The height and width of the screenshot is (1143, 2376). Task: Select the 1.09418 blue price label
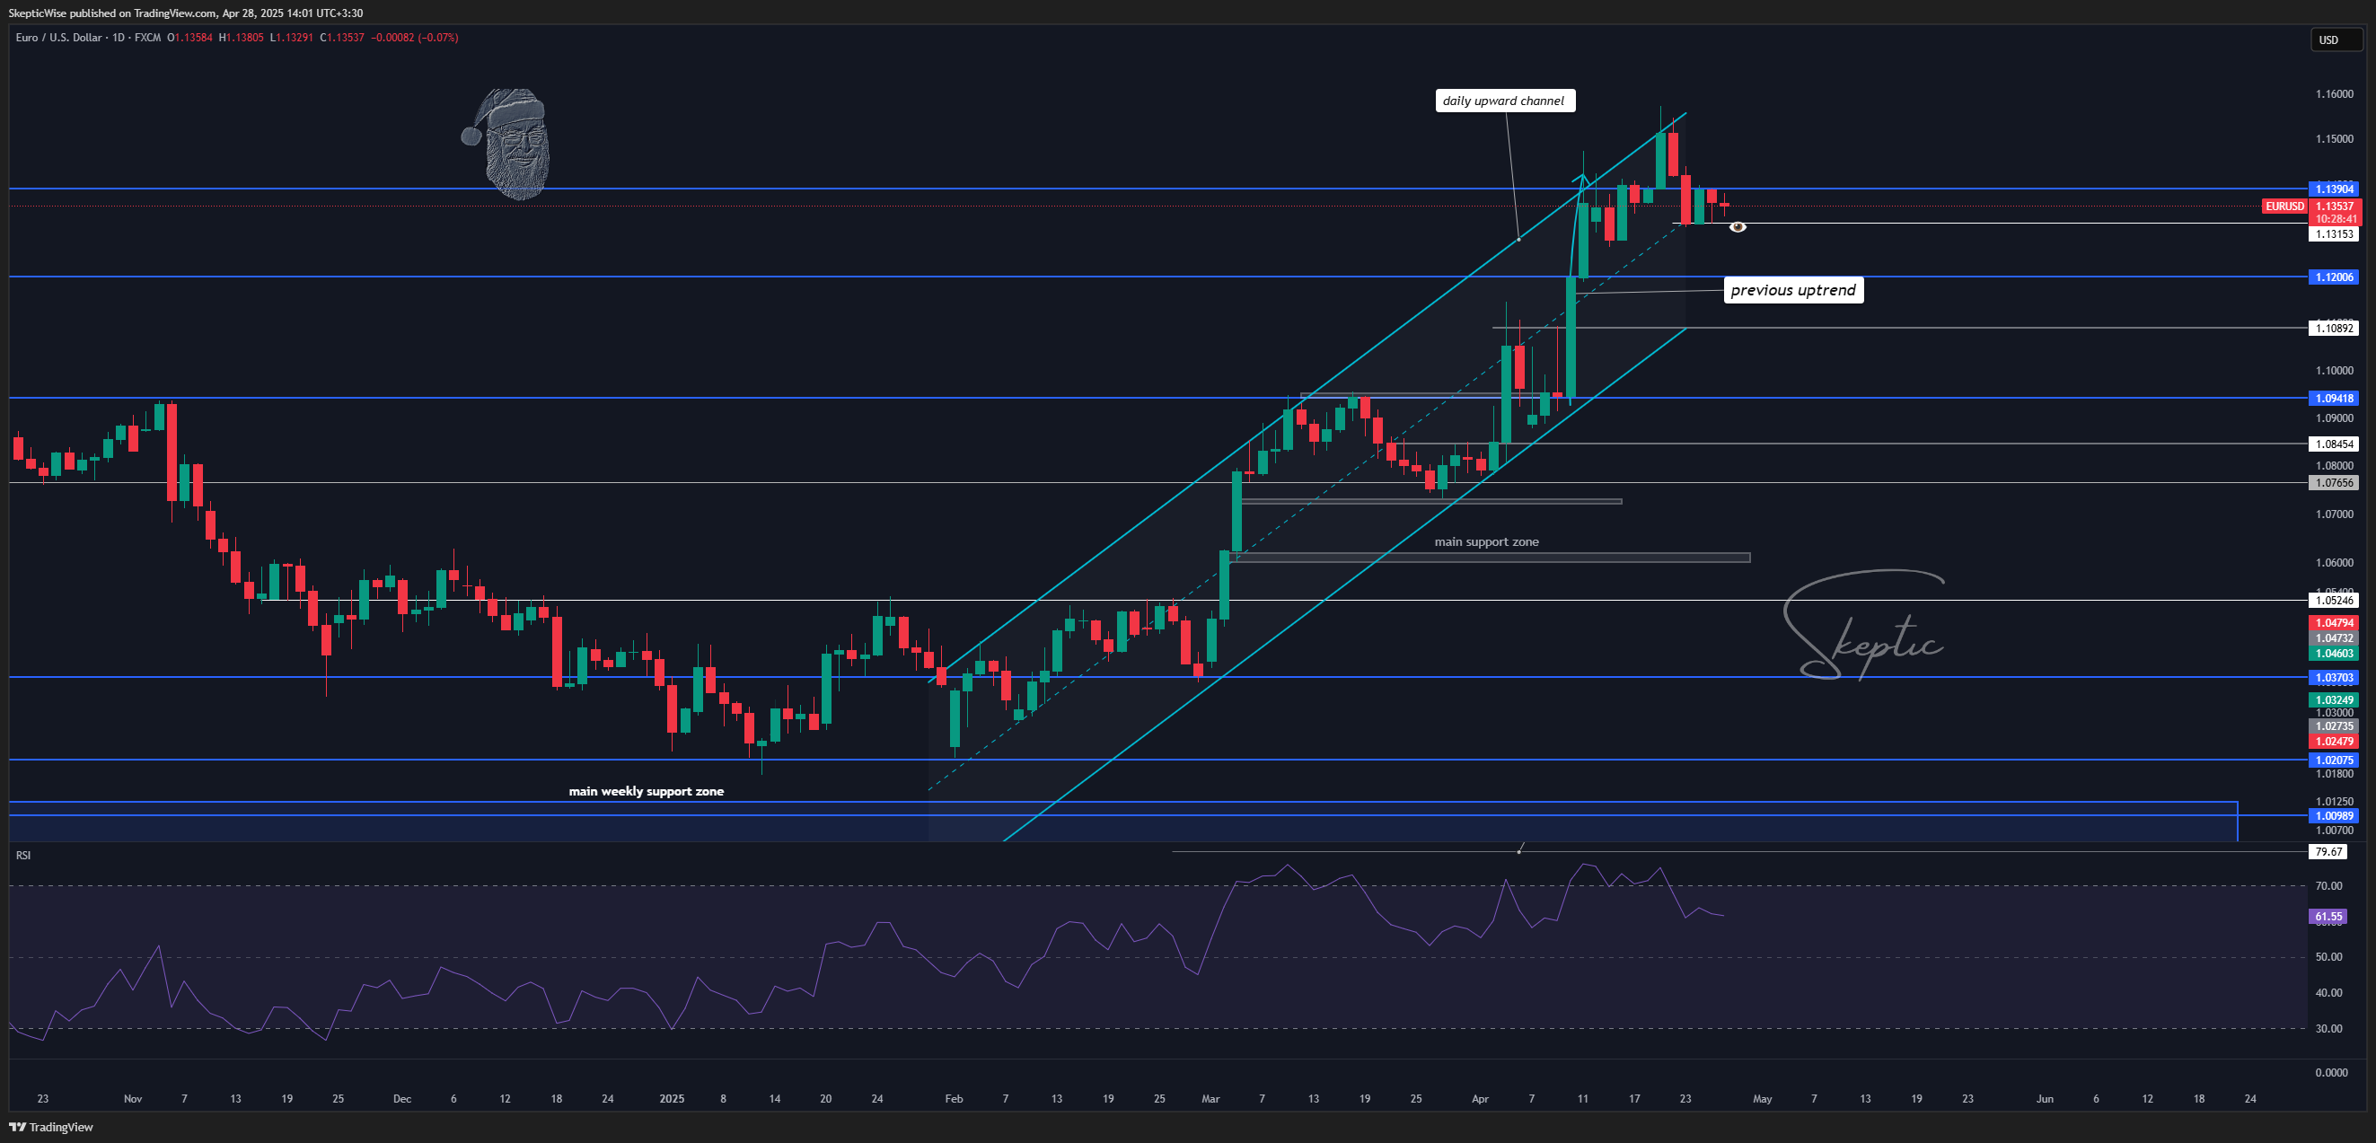2334,399
